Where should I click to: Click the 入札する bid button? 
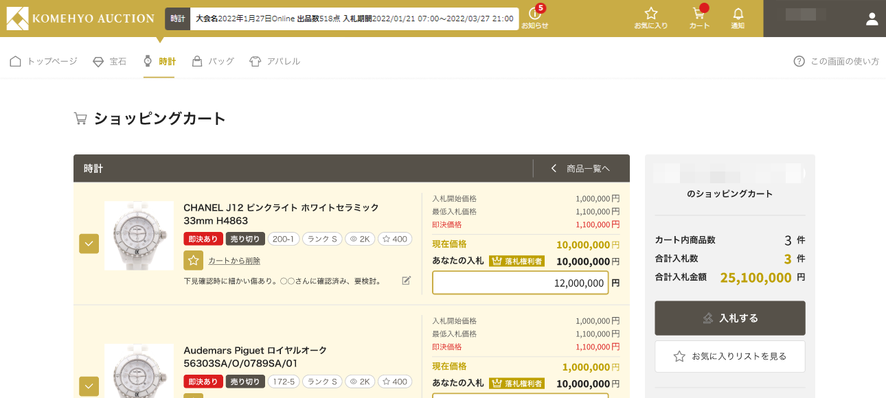(730, 318)
